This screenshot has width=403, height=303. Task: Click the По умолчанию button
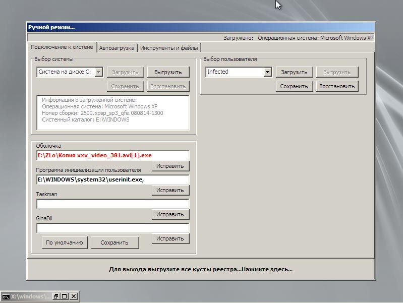pyautogui.click(x=64, y=243)
